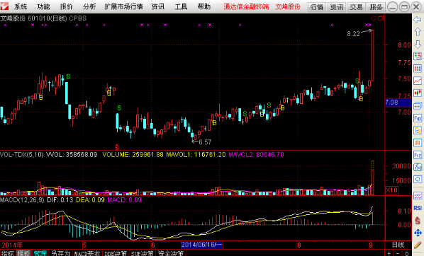Viewport: 424px width, 256px height.
Task: Click the blue four-way move icon
Action: coord(418,233)
